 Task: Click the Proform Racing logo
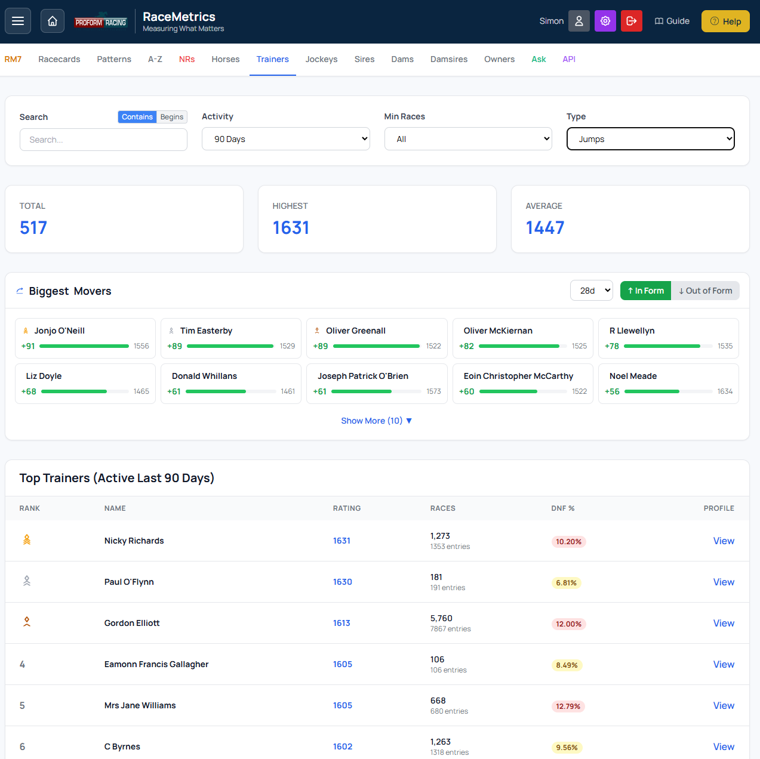[x=101, y=20]
